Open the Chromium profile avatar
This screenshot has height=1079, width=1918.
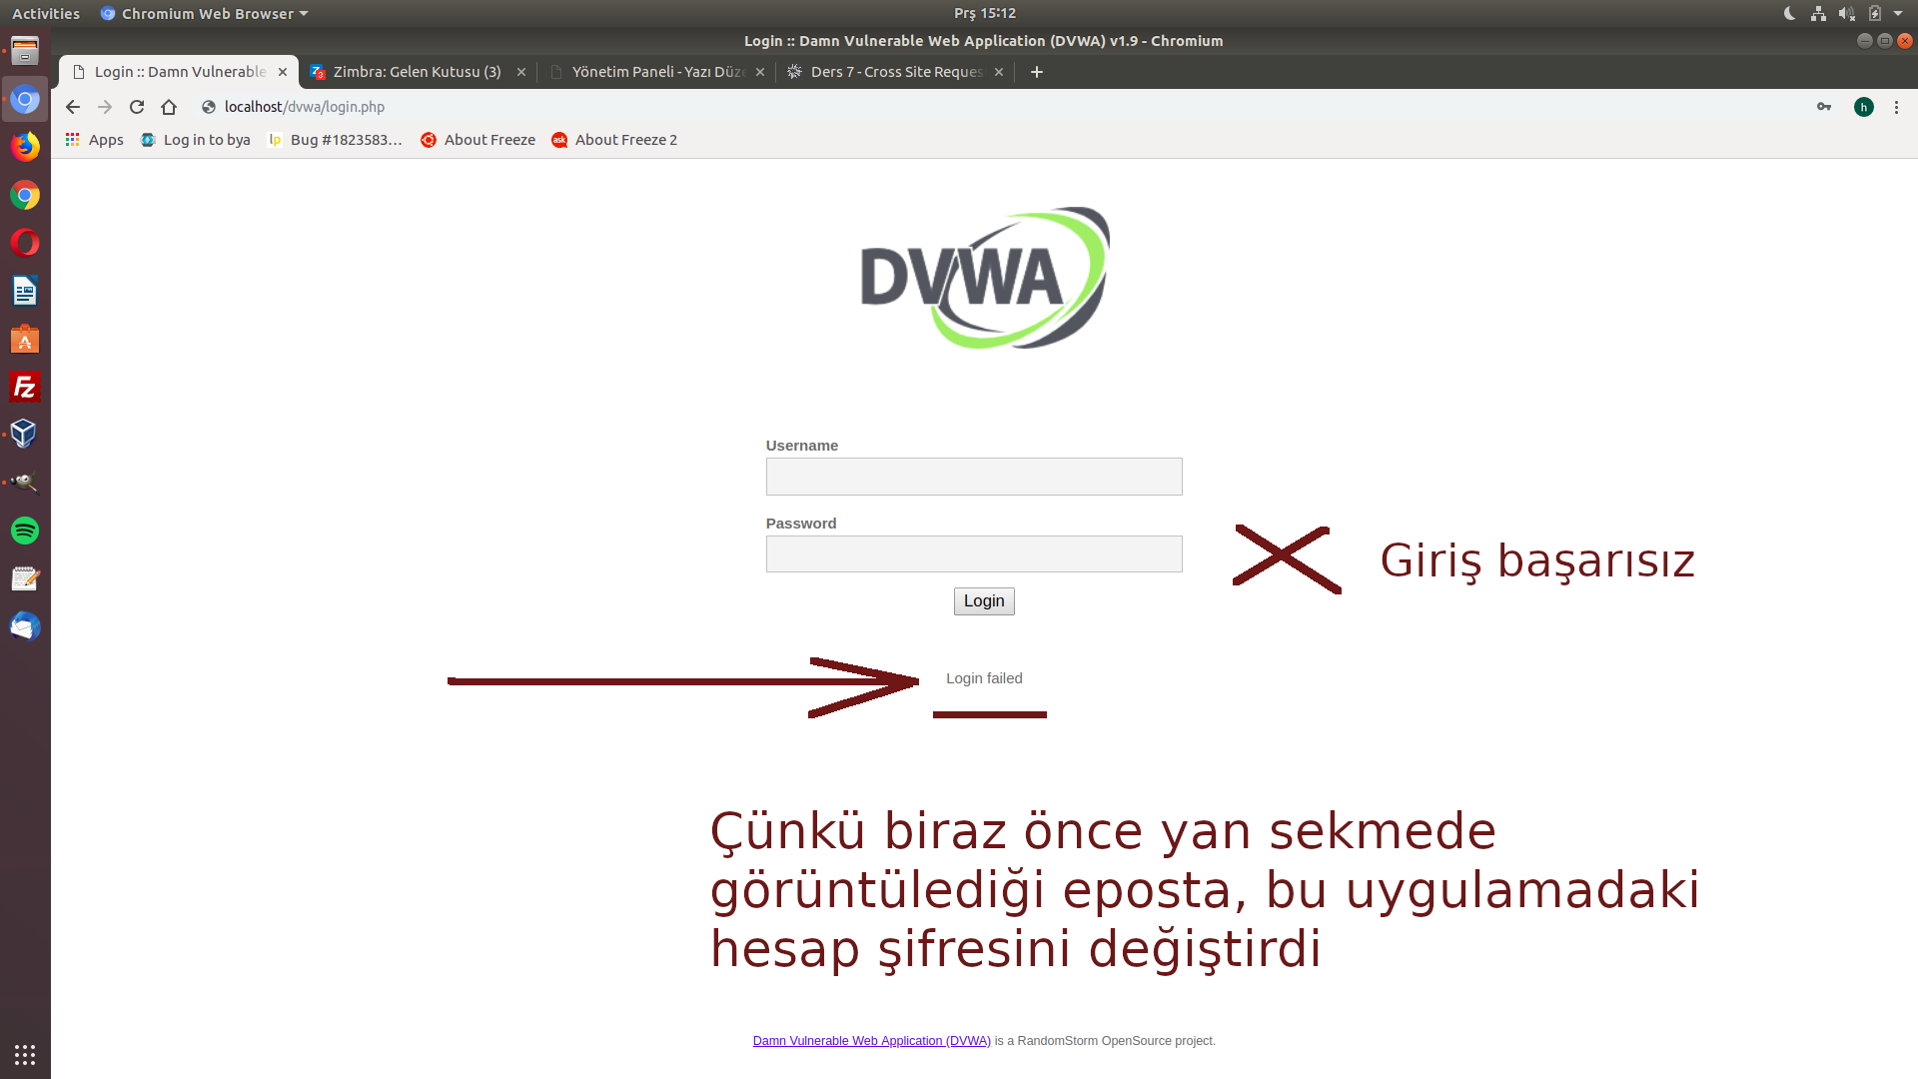pos(1864,107)
